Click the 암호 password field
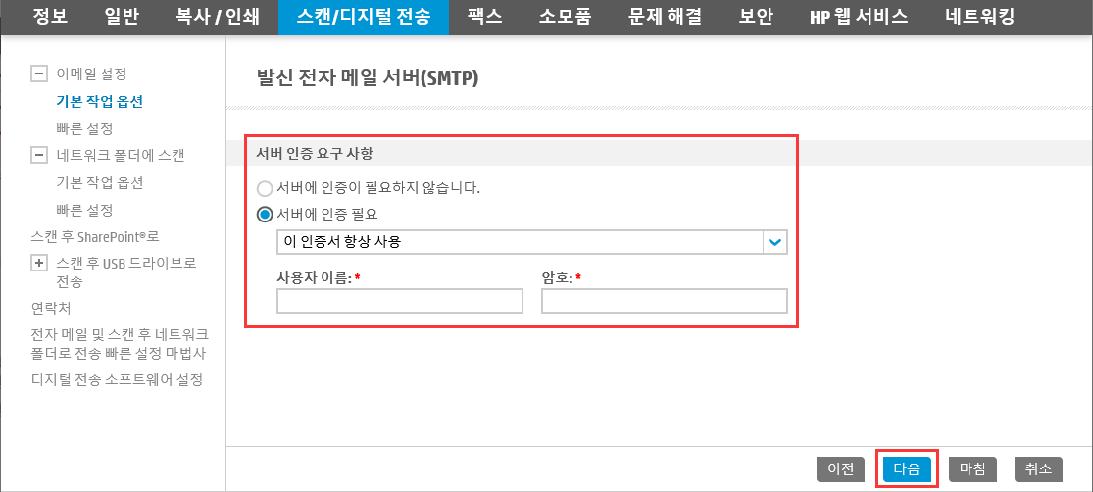This screenshot has width=1093, height=492. coord(665,301)
